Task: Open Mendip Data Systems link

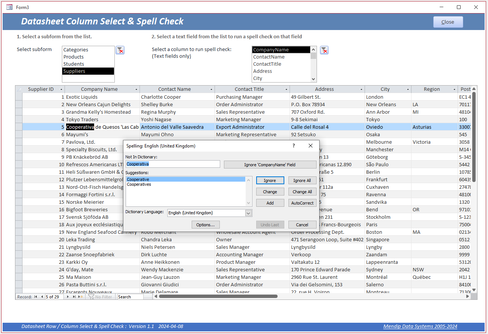Action: click(x=420, y=326)
